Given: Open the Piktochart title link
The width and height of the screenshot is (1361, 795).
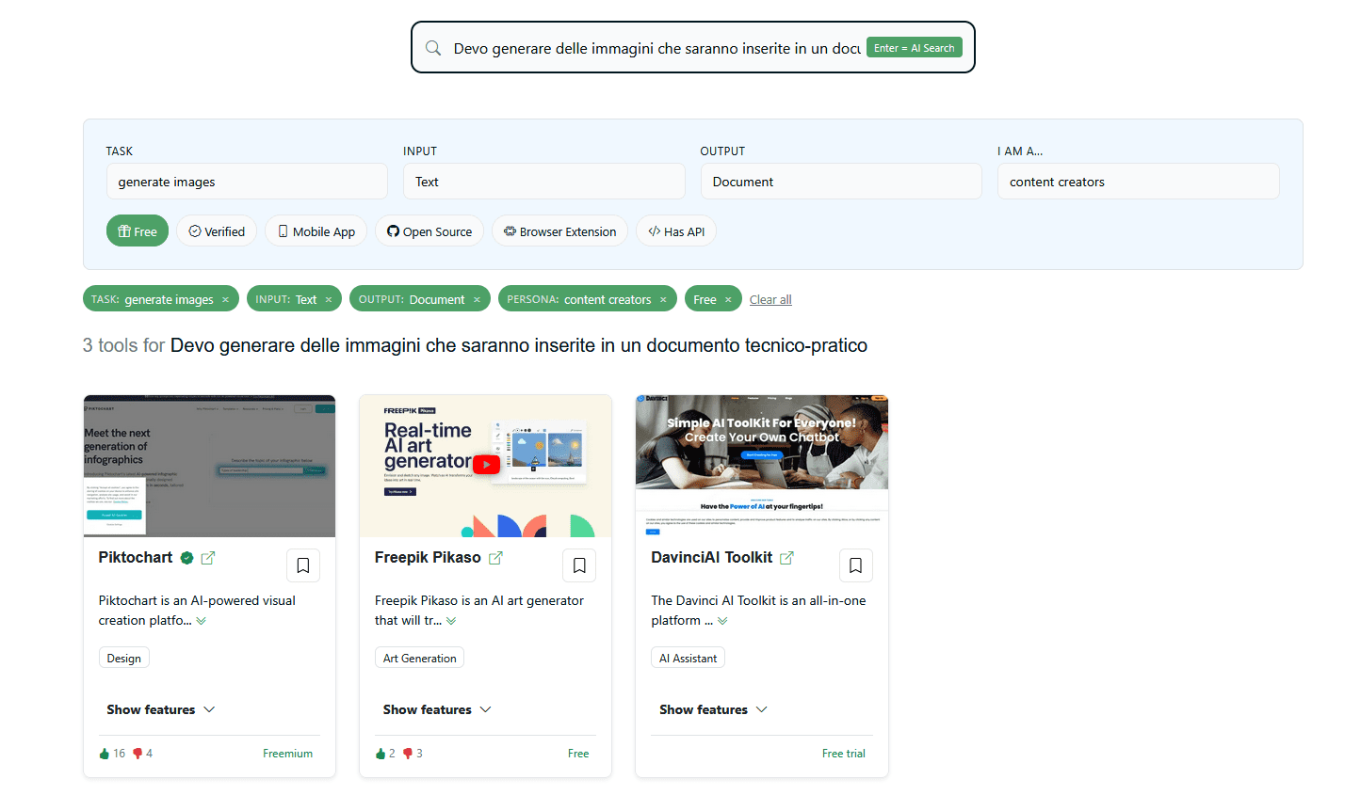Looking at the screenshot, I should [x=136, y=558].
